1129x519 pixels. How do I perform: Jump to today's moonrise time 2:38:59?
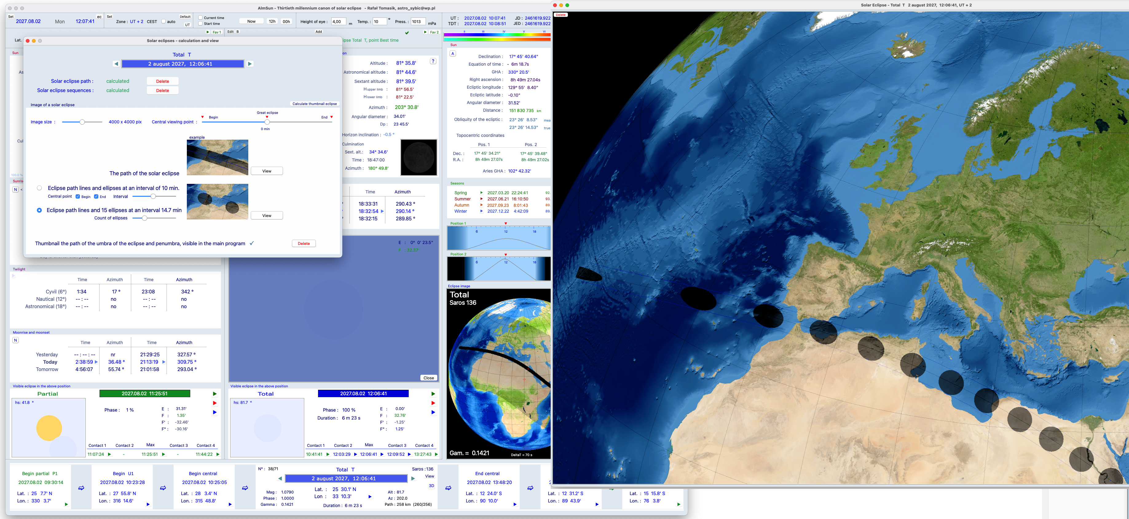[x=96, y=362]
